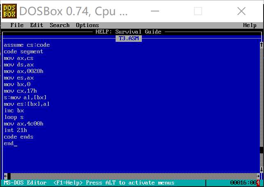Viewport: 264px width, 187px height.
Task: Click the horizontal scrollbar left arrow
Action: point(5,176)
